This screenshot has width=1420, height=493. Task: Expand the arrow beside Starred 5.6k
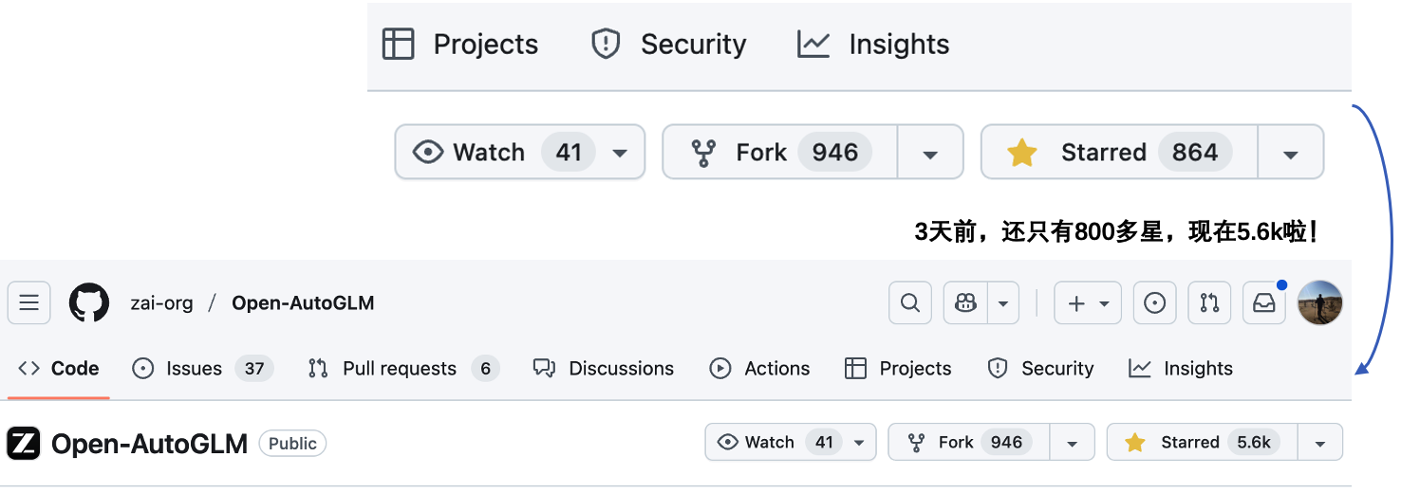(1319, 443)
